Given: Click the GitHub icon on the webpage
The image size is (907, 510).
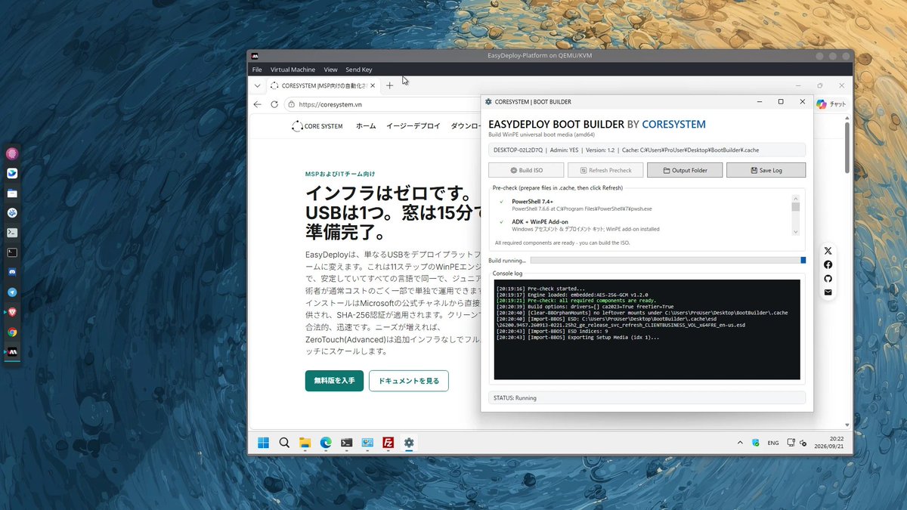Looking at the screenshot, I should coord(828,278).
